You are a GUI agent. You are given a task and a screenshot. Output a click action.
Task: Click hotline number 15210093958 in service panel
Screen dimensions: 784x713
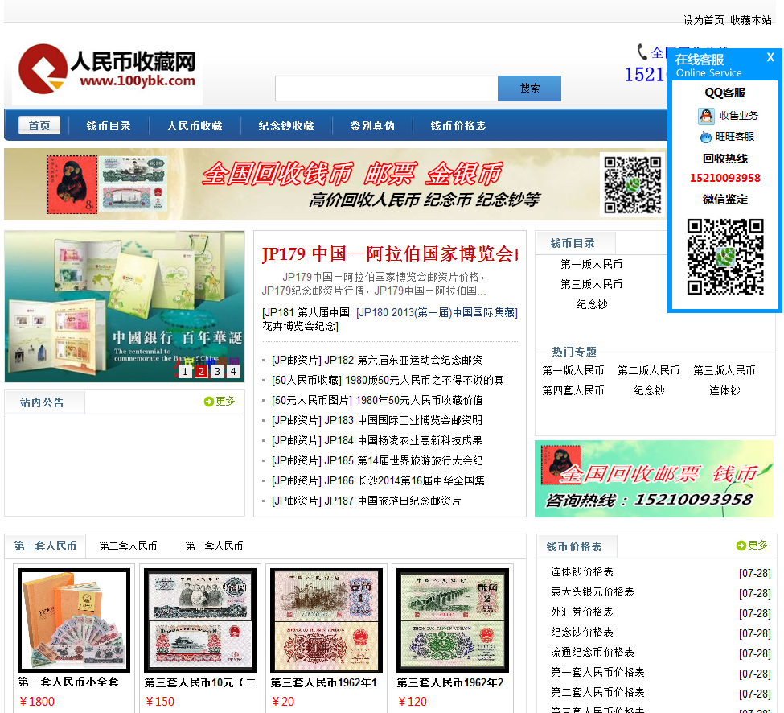pyautogui.click(x=725, y=178)
